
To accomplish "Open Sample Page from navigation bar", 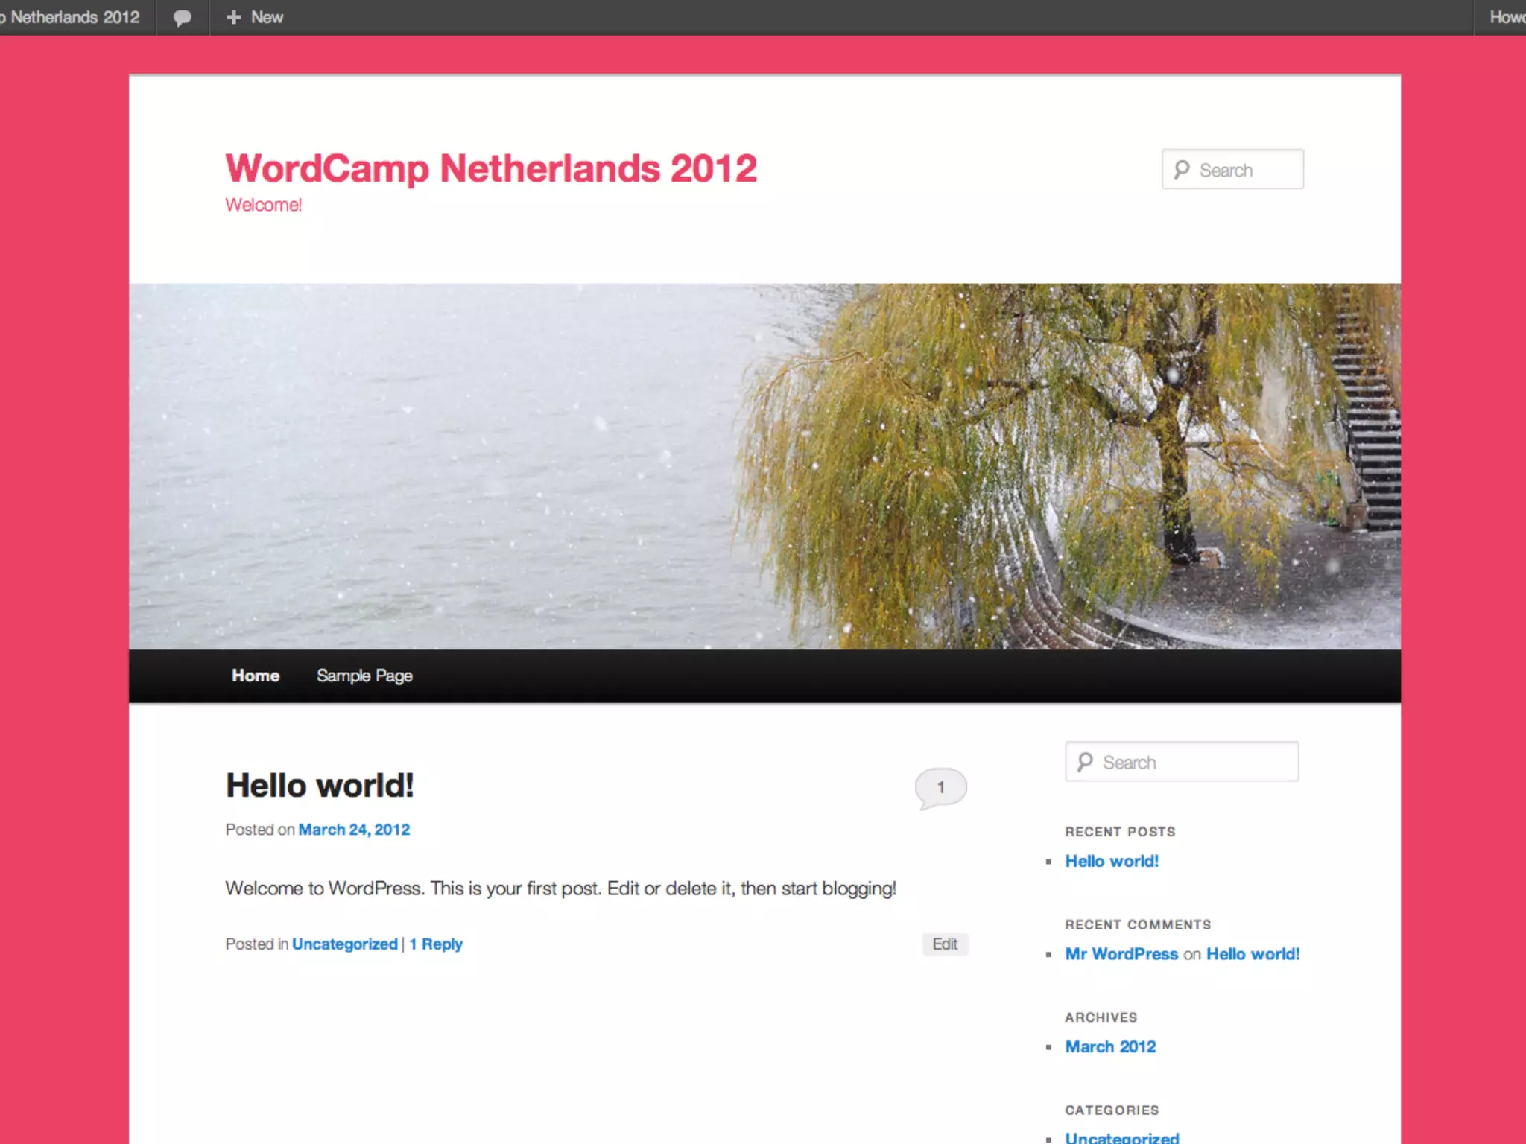I will pyautogui.click(x=364, y=676).
